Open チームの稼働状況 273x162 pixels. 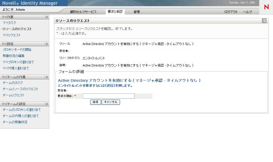(x=15, y=122)
